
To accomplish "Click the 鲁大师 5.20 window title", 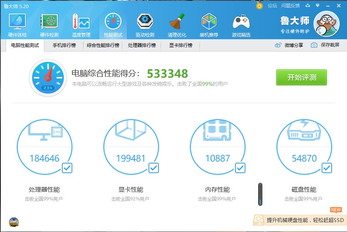I will (16, 6).
